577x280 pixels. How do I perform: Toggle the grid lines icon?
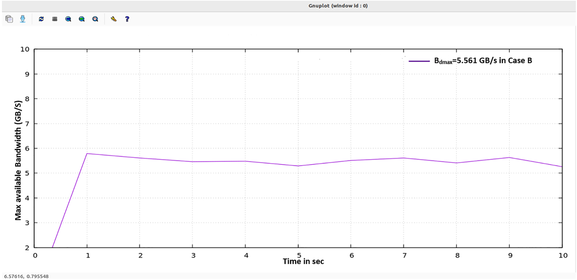click(x=55, y=19)
